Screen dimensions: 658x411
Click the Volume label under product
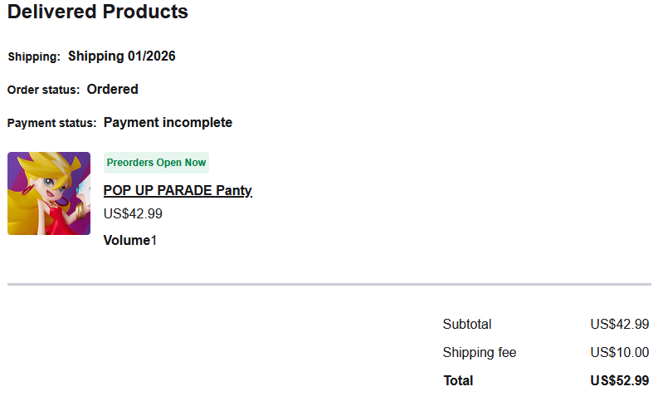126,241
